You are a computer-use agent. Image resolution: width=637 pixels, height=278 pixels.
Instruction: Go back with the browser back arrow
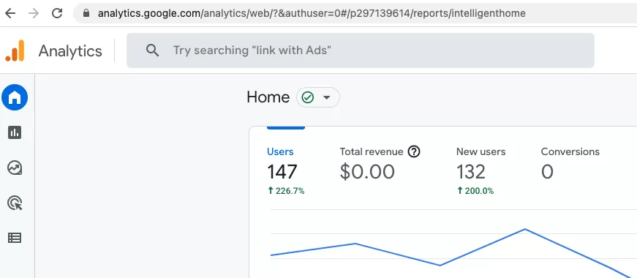[10, 13]
